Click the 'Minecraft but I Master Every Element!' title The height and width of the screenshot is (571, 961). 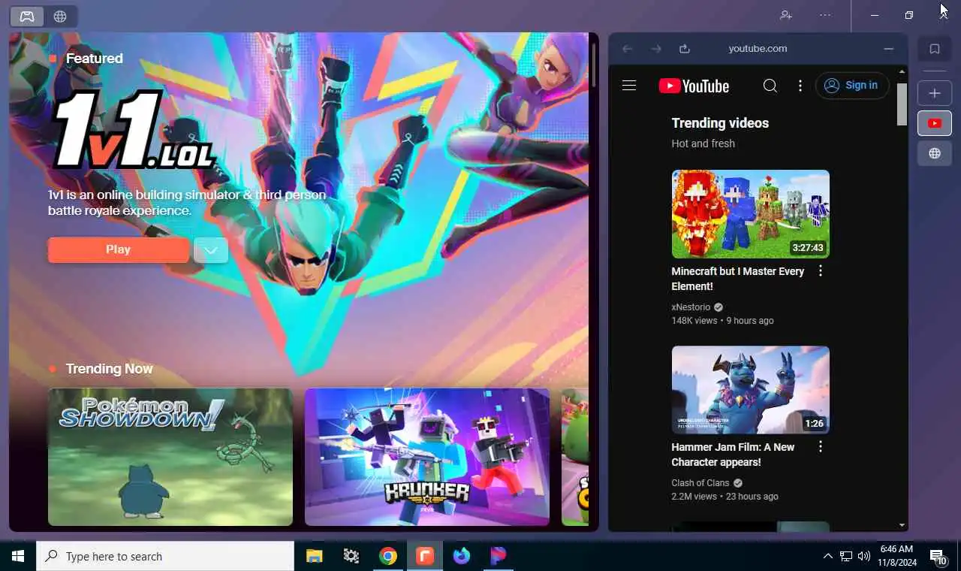pos(738,279)
